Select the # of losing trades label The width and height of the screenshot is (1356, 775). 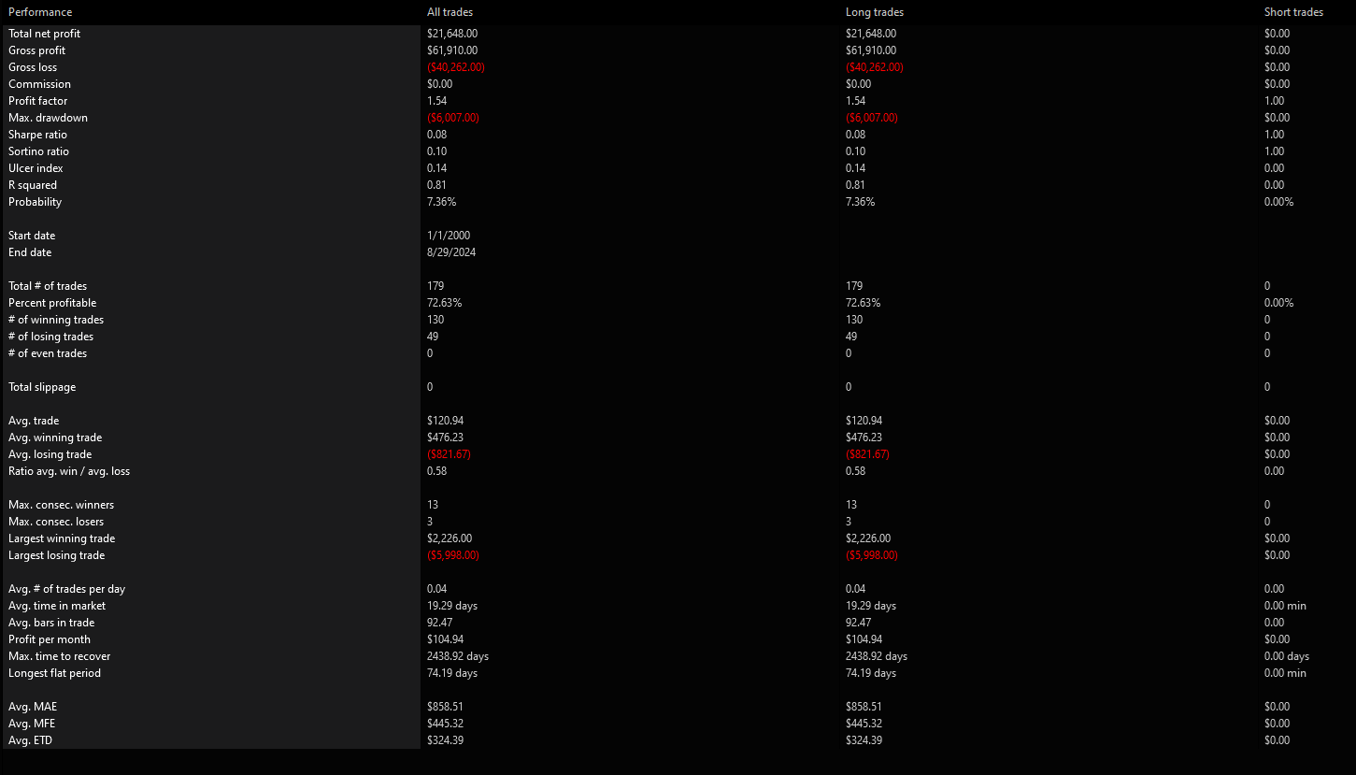pyautogui.click(x=51, y=337)
